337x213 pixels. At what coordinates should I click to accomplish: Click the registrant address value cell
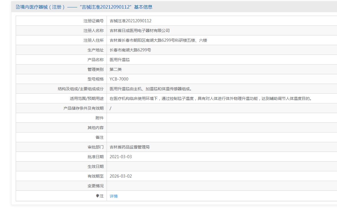click(x=158, y=40)
